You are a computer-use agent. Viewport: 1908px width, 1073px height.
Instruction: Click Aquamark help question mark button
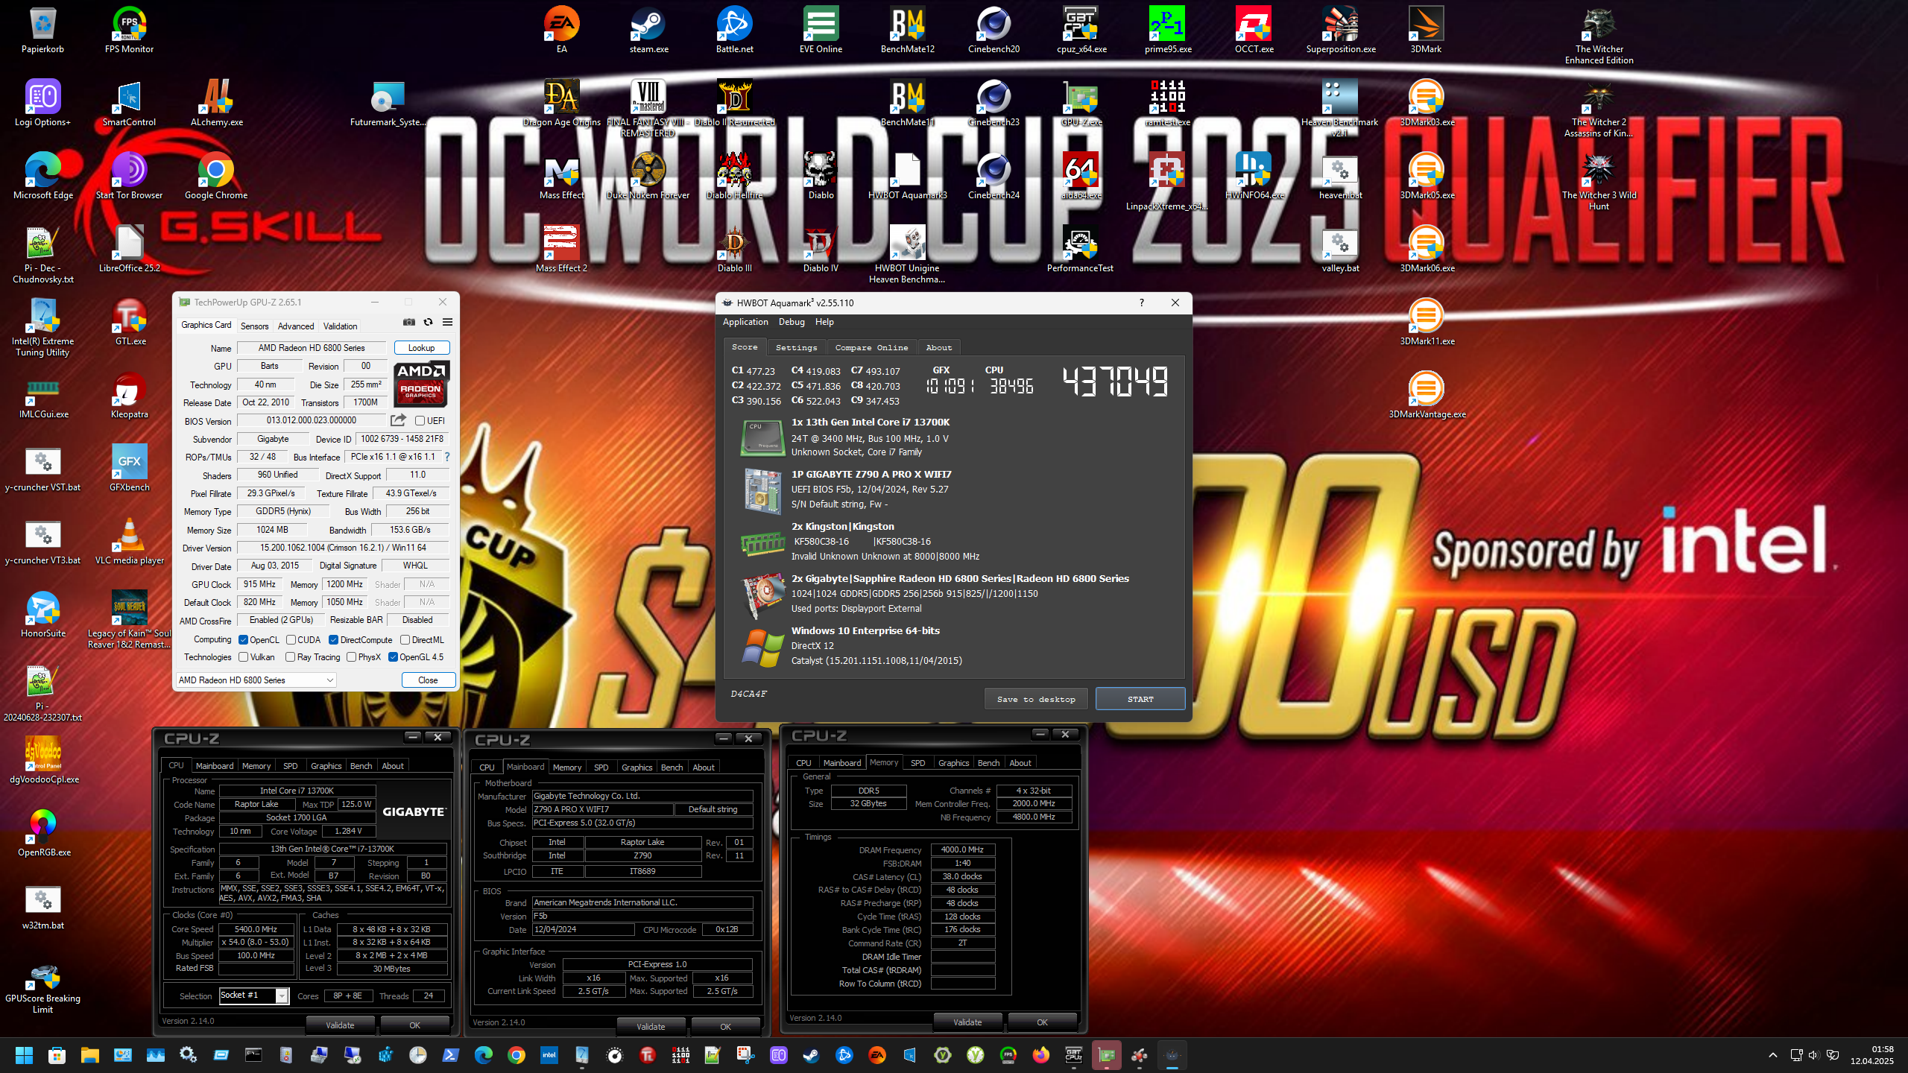1141,303
